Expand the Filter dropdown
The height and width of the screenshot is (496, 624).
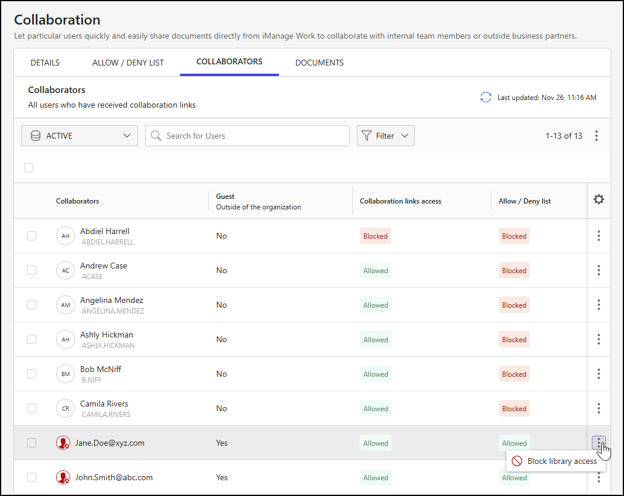(x=385, y=135)
